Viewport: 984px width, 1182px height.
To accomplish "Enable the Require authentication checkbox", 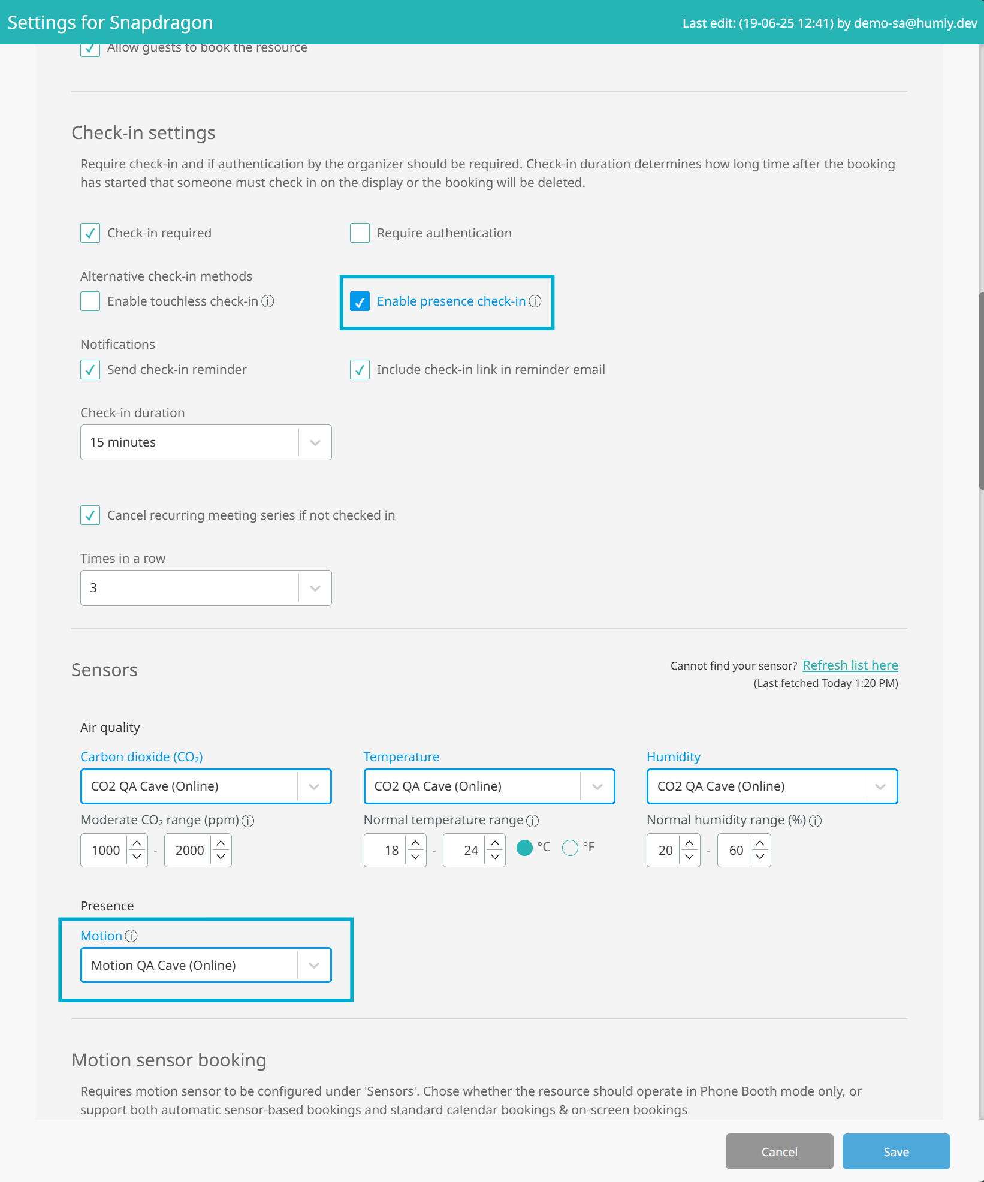I will pyautogui.click(x=360, y=233).
